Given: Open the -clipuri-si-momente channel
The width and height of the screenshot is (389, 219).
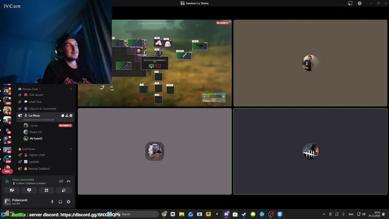Looking at the screenshot, I should pyautogui.click(x=45, y=109).
